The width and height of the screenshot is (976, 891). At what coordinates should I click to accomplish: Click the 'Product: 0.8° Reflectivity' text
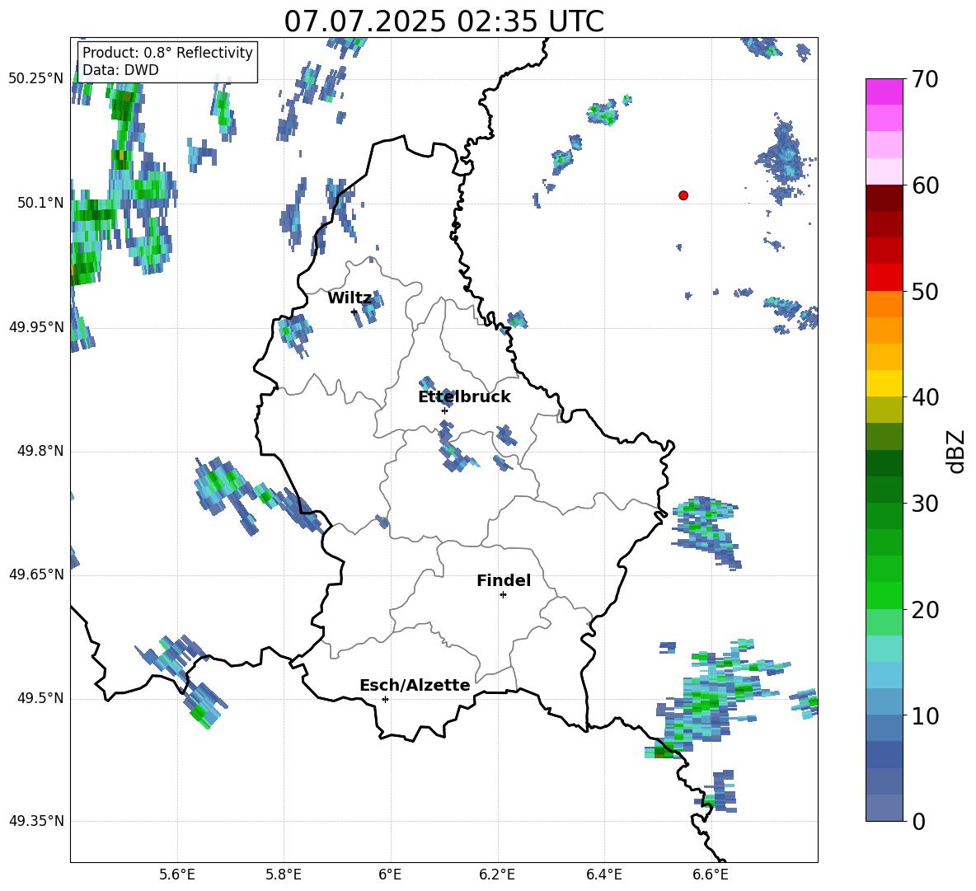click(x=167, y=52)
